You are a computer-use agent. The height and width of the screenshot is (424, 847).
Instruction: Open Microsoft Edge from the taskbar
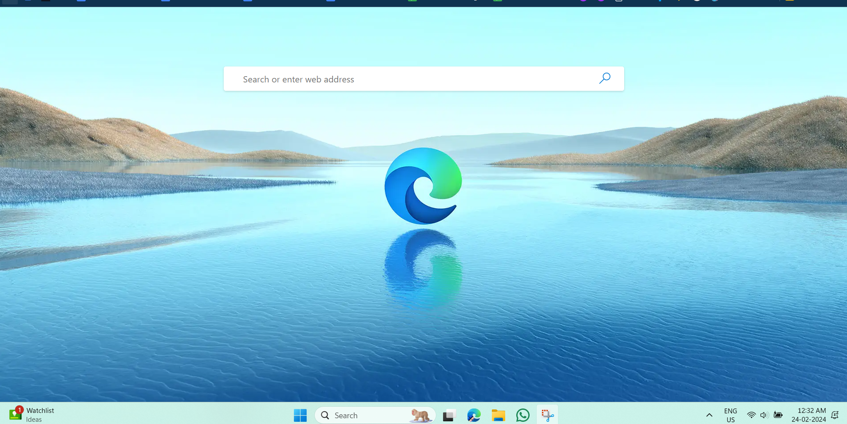[474, 415]
